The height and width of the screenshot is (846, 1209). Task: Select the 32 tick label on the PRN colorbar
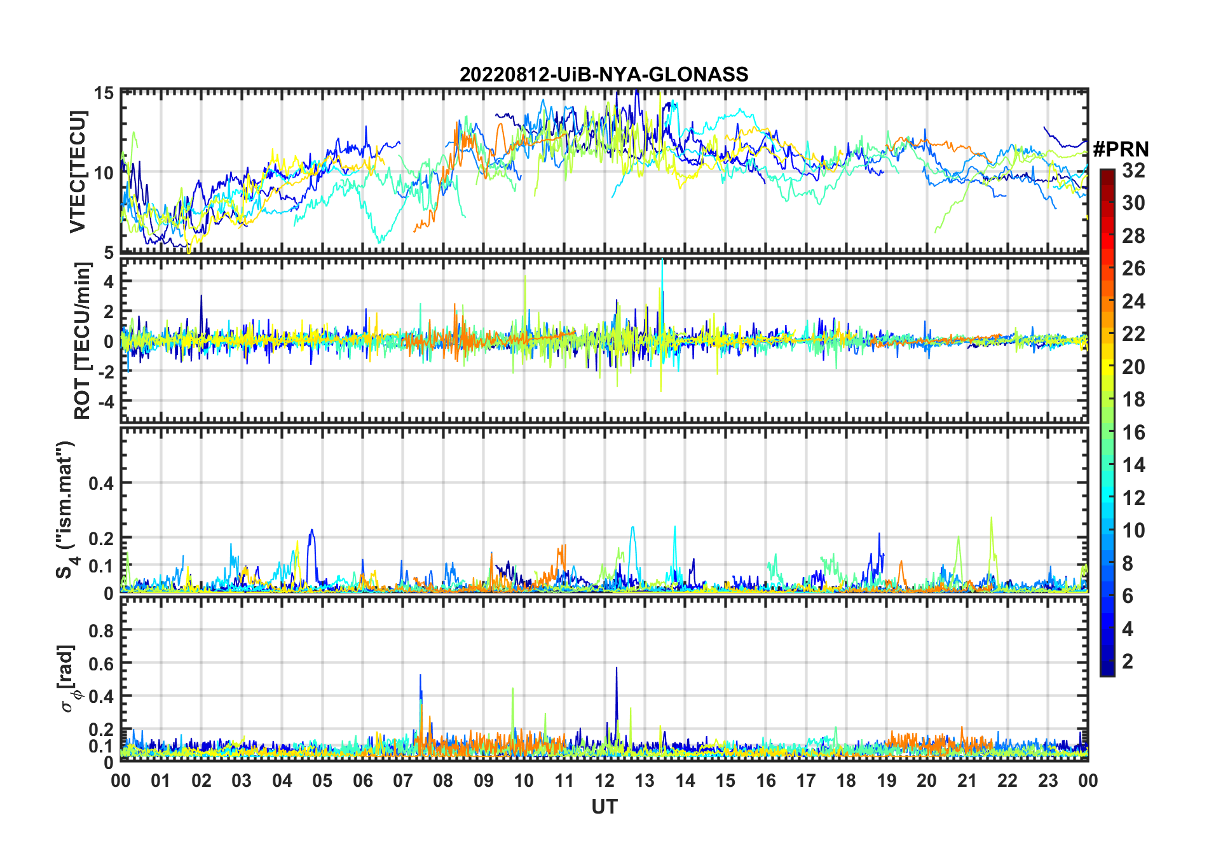[1133, 170]
